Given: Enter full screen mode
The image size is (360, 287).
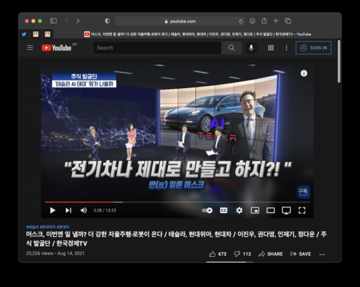Looking at the screenshot, I should (x=302, y=210).
